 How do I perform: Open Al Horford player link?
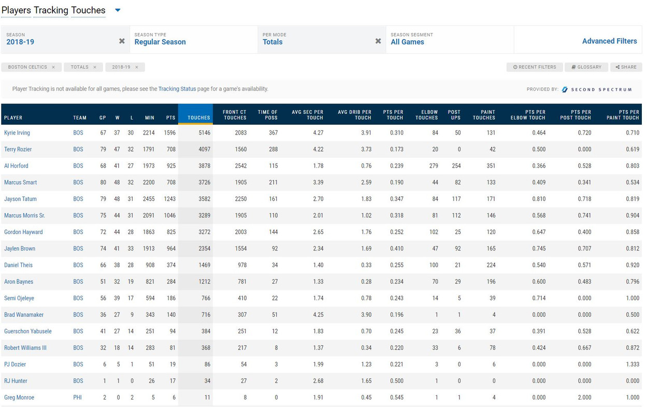tap(16, 166)
